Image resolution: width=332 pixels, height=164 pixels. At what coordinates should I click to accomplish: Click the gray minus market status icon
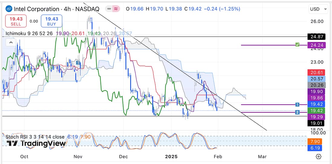(x=109, y=9)
